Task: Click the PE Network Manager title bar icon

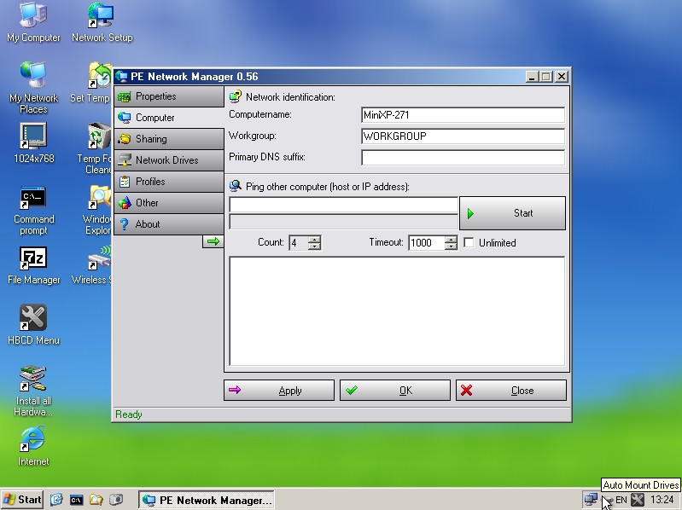Action: 121,77
